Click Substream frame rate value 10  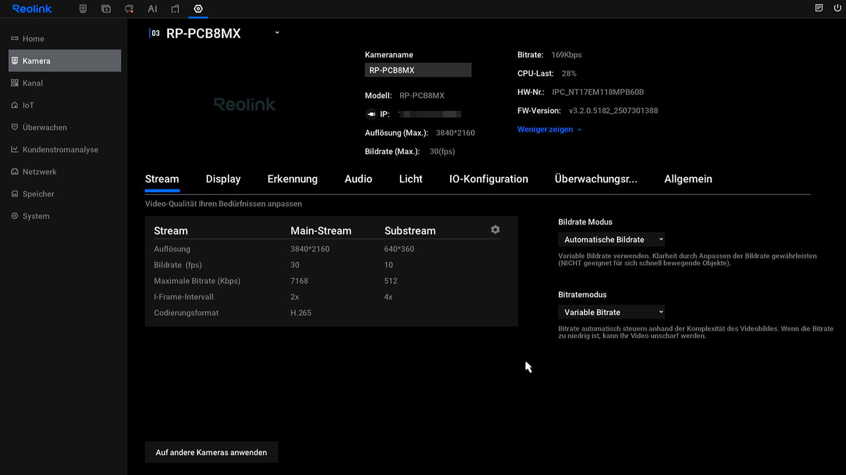(x=388, y=265)
